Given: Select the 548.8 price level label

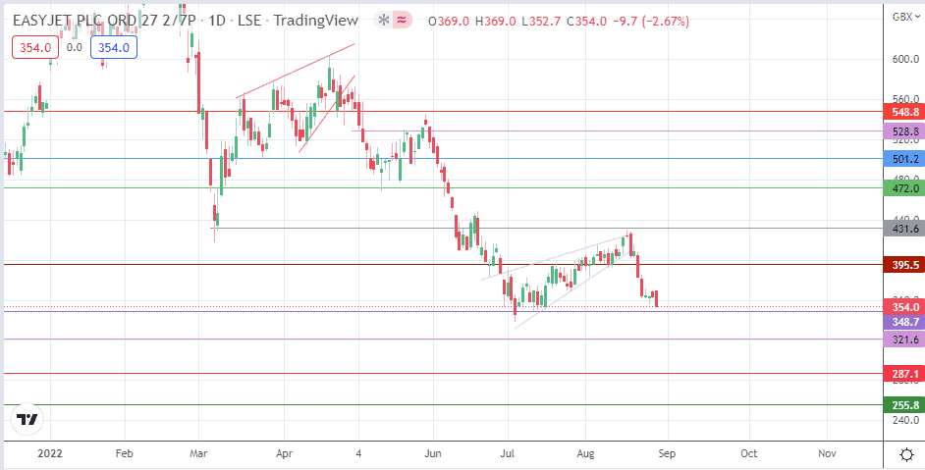Looking at the screenshot, I should 903,112.
